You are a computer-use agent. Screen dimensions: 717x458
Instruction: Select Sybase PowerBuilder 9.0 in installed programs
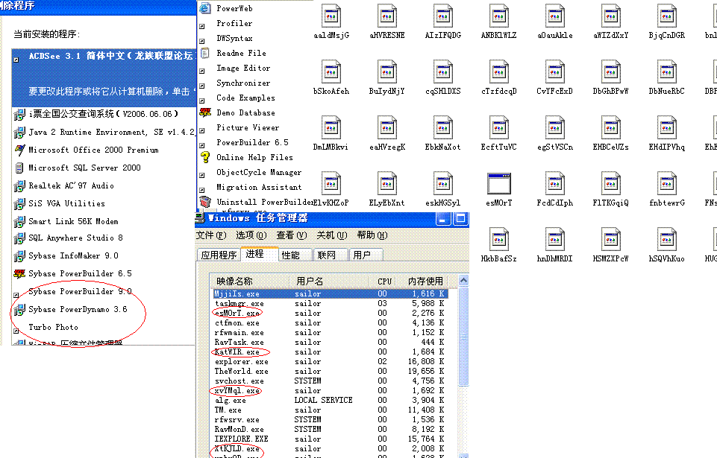pos(104,291)
